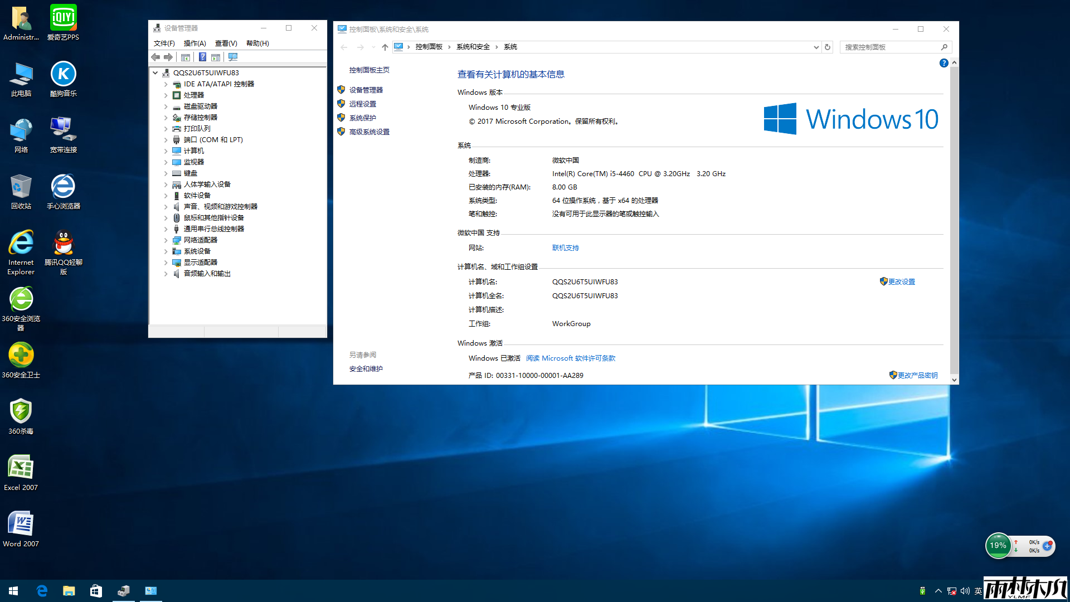Image resolution: width=1070 pixels, height=602 pixels.
Task: Click 高级系统设置 in the left sidebar
Action: coord(369,132)
